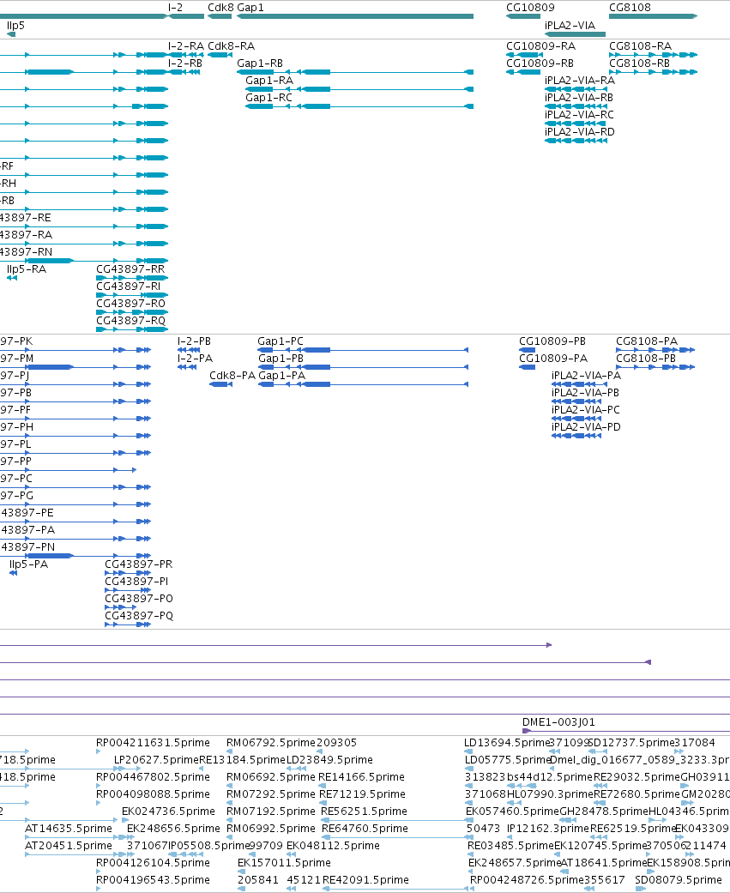Click the CG10809-PB protein label
This screenshot has width=730, height=893.
pos(552,341)
